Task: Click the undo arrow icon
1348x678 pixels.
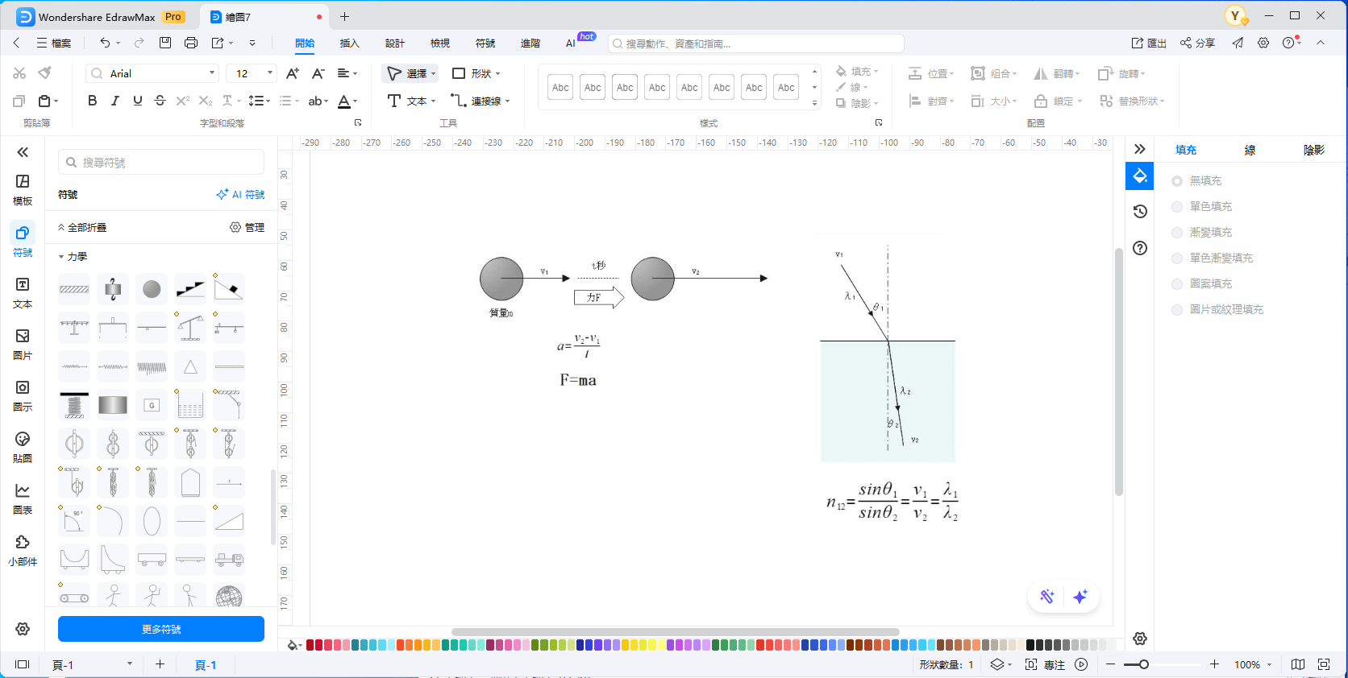Action: pos(105,43)
